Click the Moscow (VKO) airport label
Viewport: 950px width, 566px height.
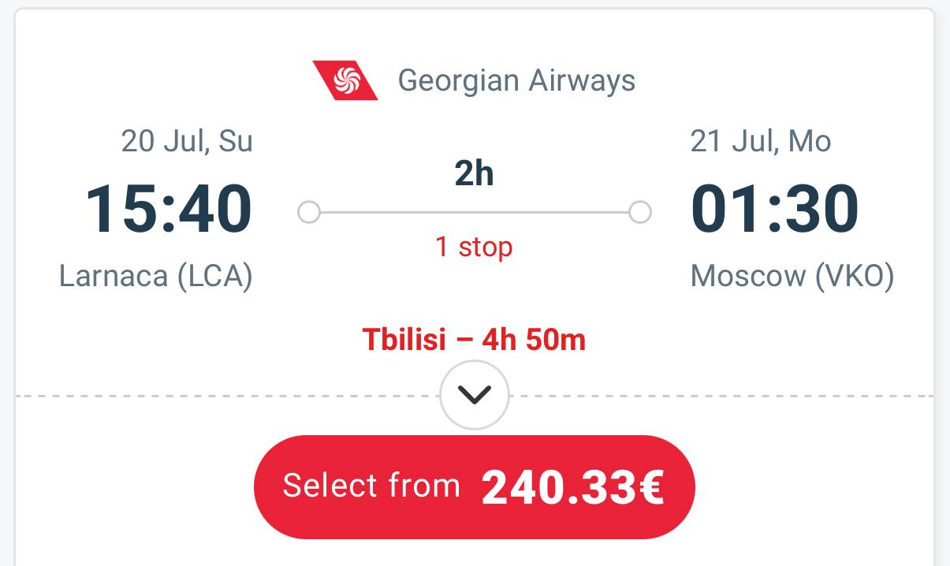(x=792, y=277)
